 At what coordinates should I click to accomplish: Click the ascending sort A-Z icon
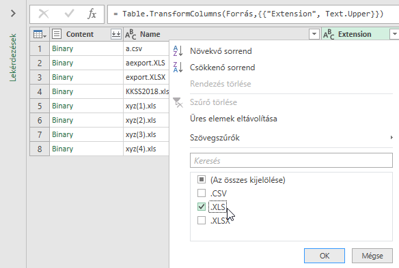[178, 51]
